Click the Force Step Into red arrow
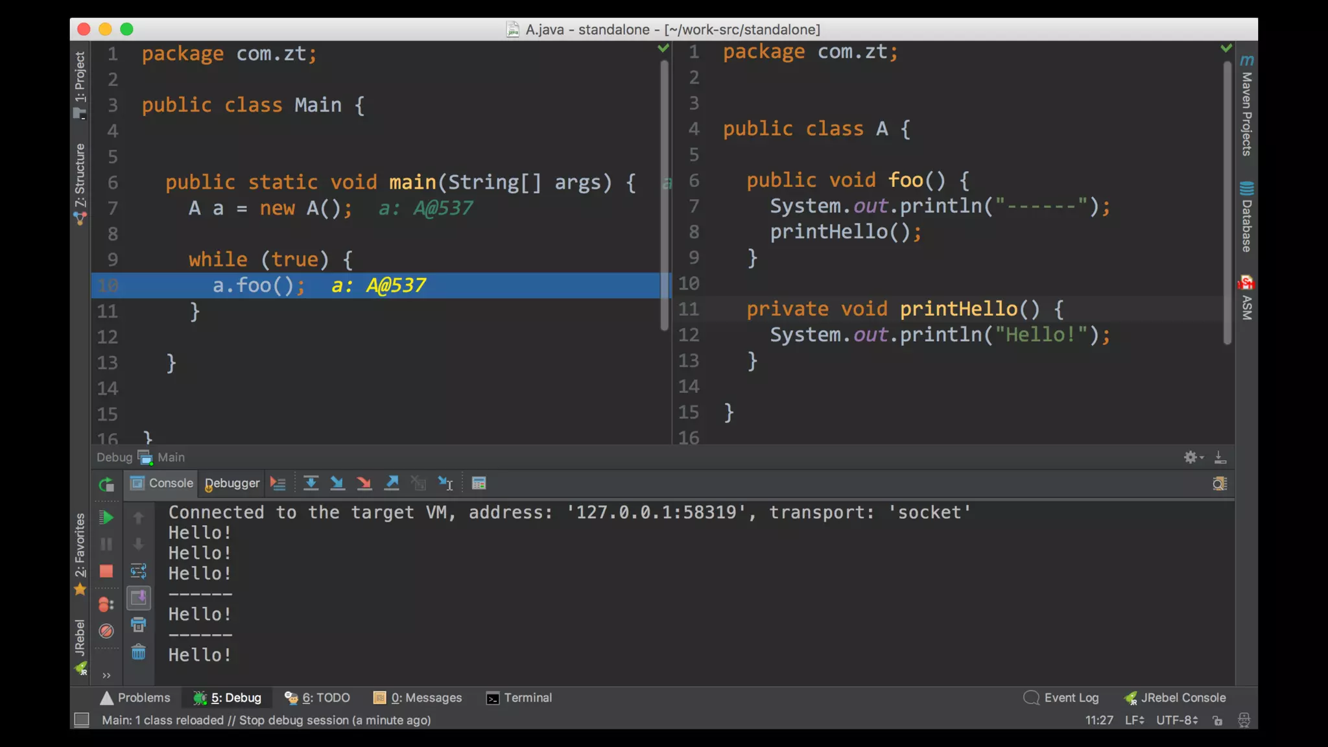 coord(364,483)
